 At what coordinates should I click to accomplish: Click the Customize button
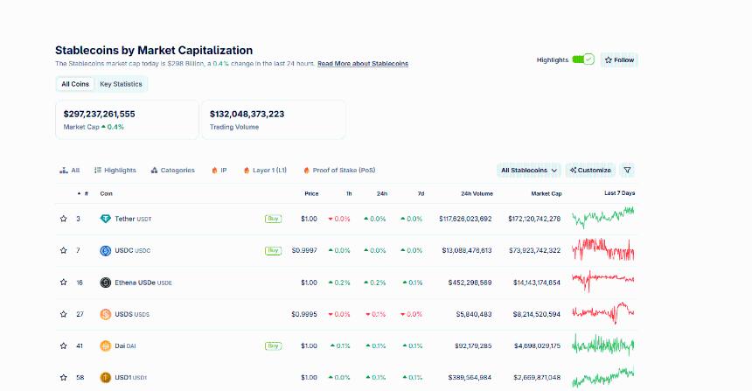click(590, 171)
